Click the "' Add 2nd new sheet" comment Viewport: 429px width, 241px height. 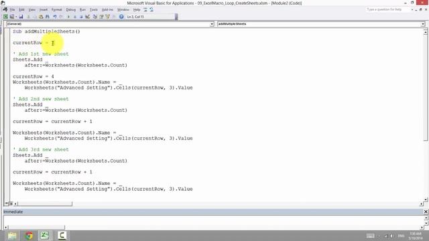coord(41,99)
